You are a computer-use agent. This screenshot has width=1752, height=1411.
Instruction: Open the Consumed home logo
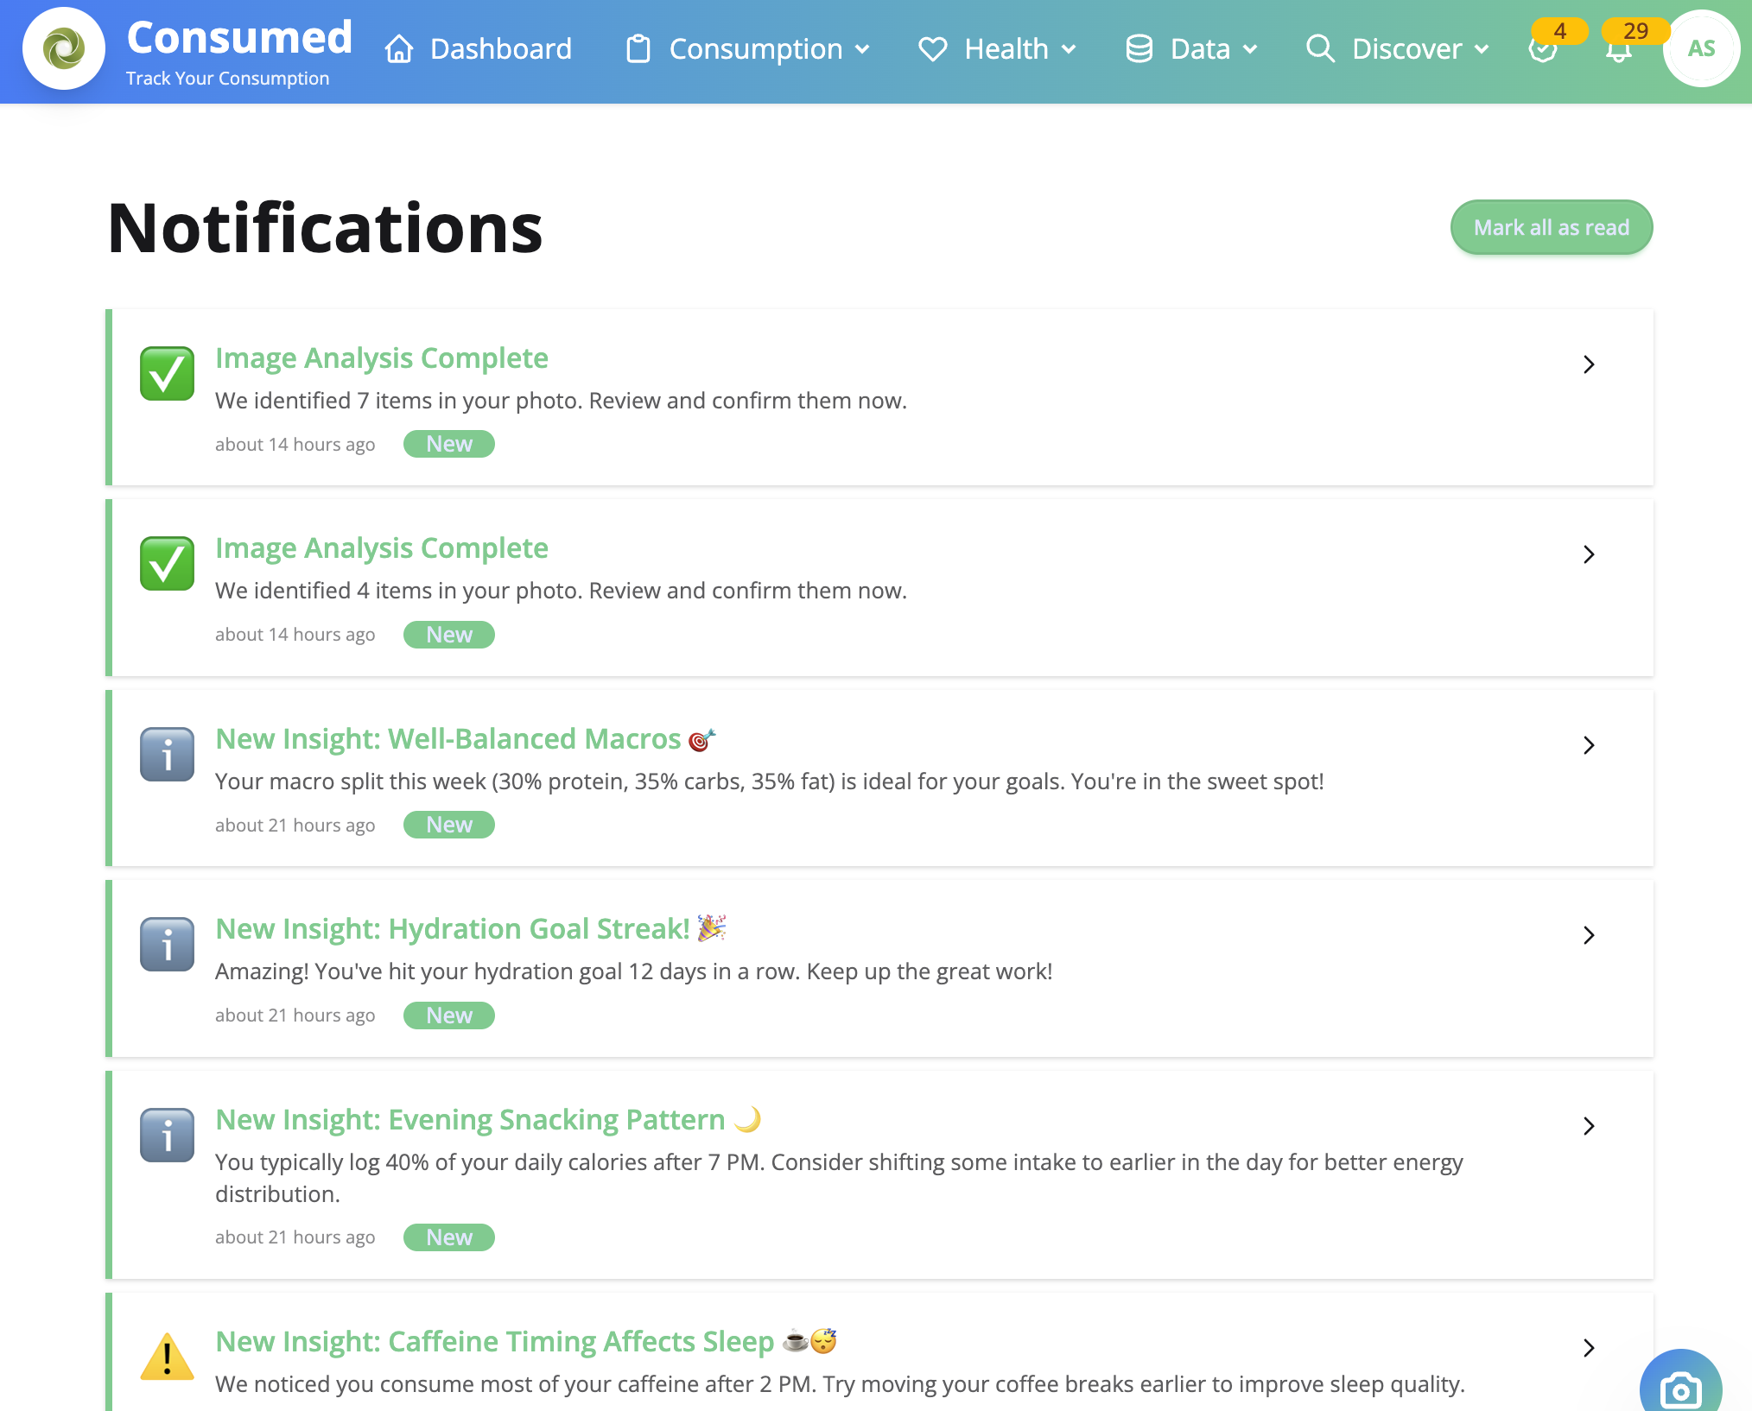click(x=64, y=49)
